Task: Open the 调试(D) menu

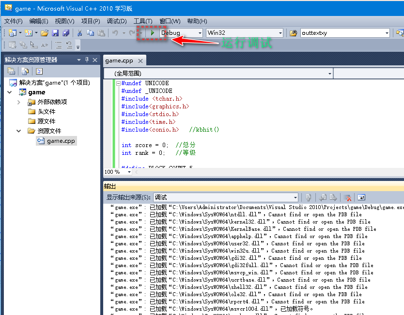Action: [117, 21]
